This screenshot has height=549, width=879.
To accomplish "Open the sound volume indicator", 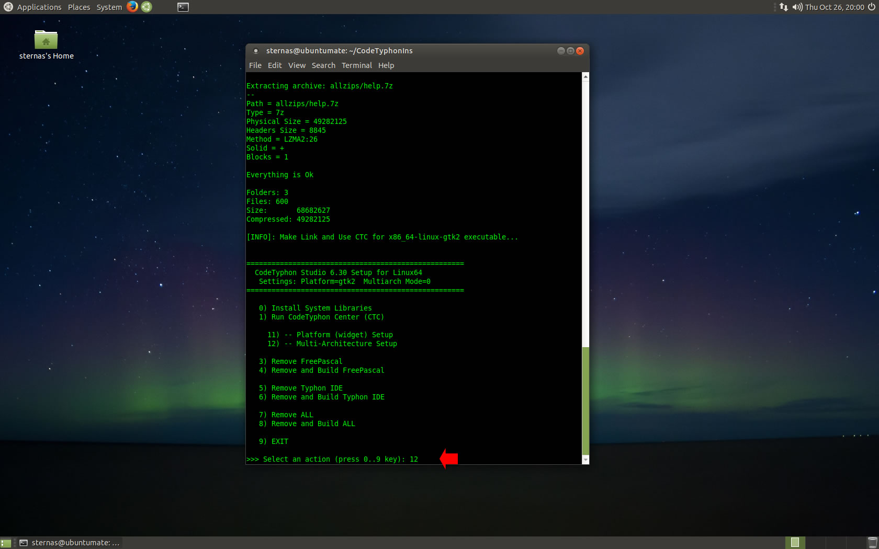I will (797, 7).
